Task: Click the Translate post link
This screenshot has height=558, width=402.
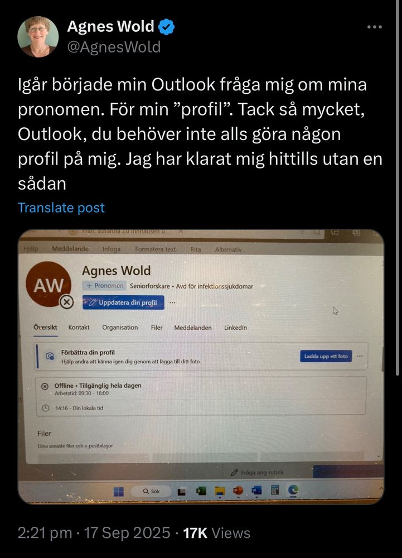Action: coord(61,208)
